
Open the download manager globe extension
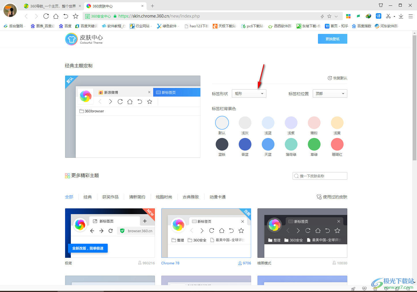tap(368, 16)
